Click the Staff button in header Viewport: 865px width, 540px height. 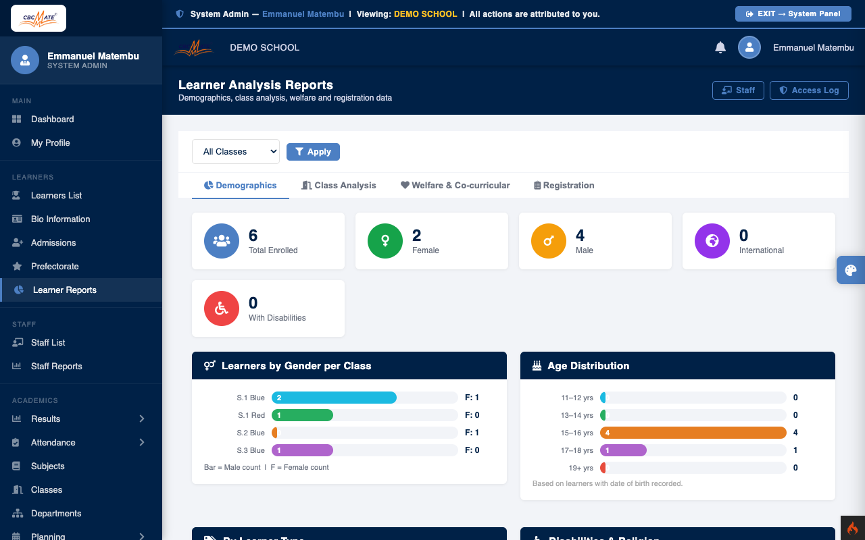pos(738,90)
